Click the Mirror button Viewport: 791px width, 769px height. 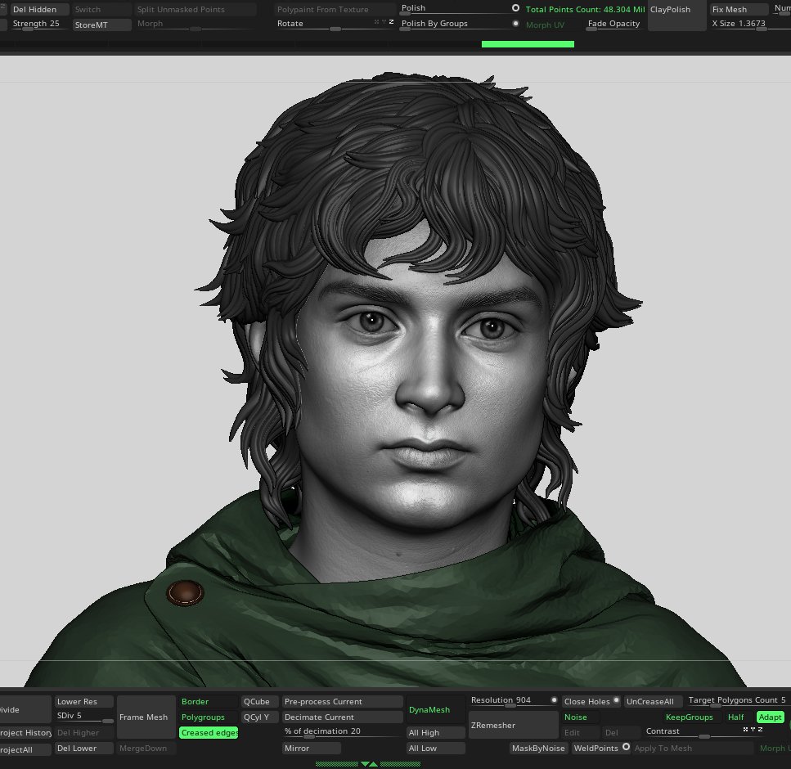pos(312,749)
